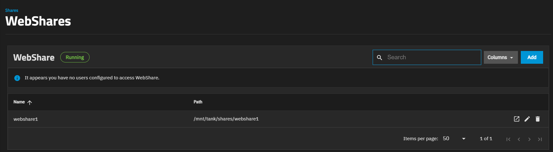Navigate to Shares via breadcrumb link
The image size is (553, 152).
click(12, 11)
